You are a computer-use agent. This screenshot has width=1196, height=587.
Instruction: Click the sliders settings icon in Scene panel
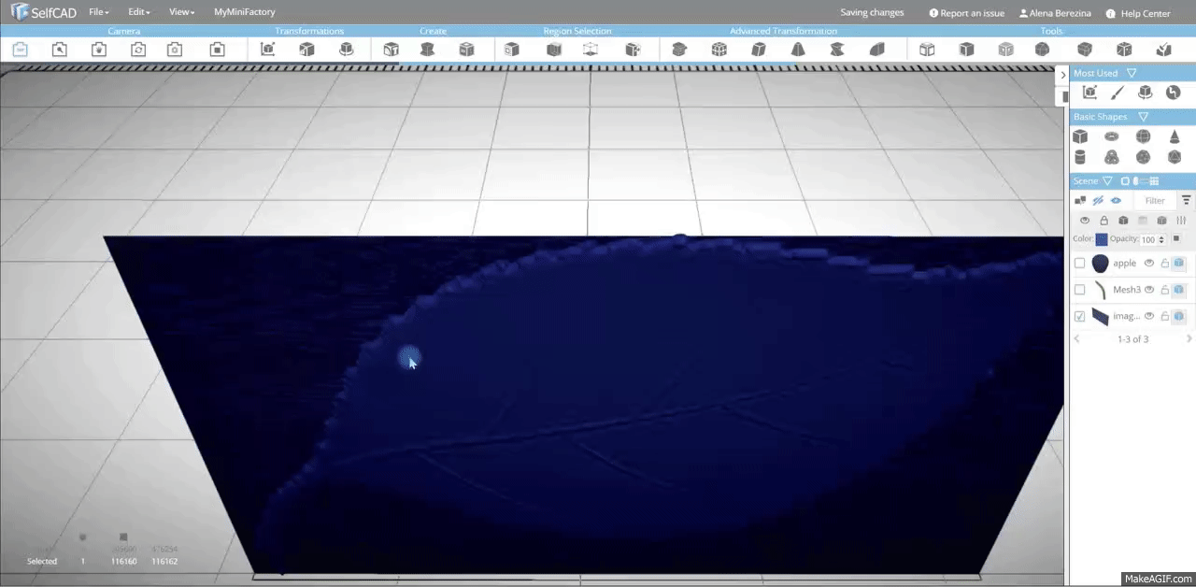1181,221
